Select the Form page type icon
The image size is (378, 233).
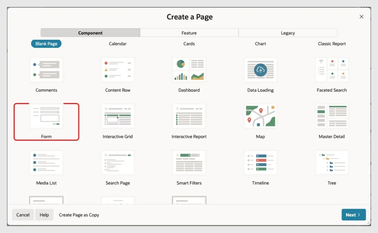click(x=46, y=116)
